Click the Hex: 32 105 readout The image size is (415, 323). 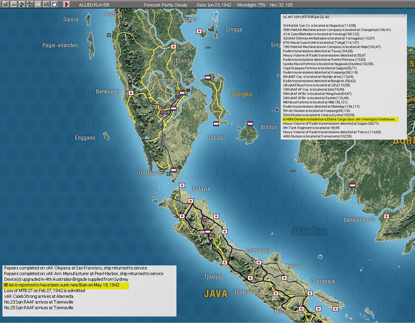point(281,5)
